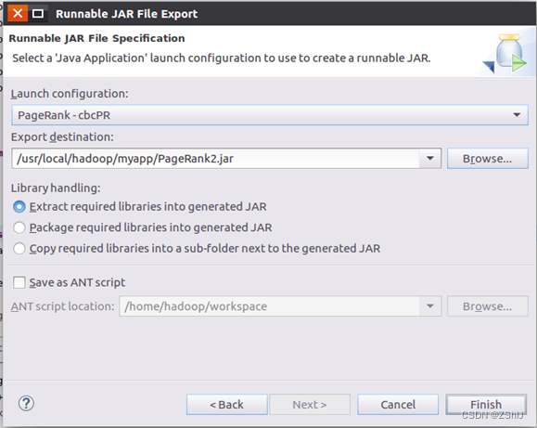Click the Finish button
The image size is (537, 428).
tap(486, 405)
